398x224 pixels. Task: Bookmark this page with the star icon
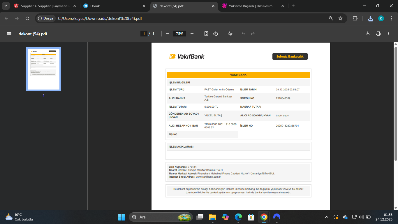(x=340, y=18)
